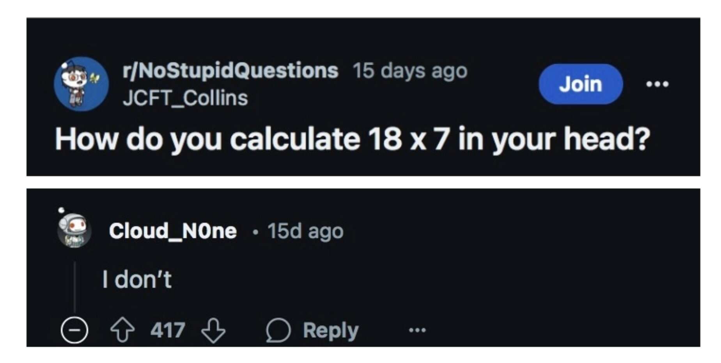Click the Reply text label

[331, 331]
